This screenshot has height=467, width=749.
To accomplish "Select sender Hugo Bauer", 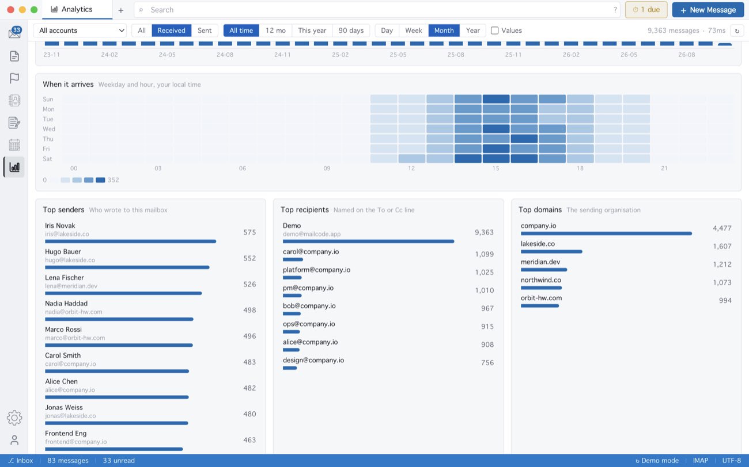I will click(x=150, y=259).
